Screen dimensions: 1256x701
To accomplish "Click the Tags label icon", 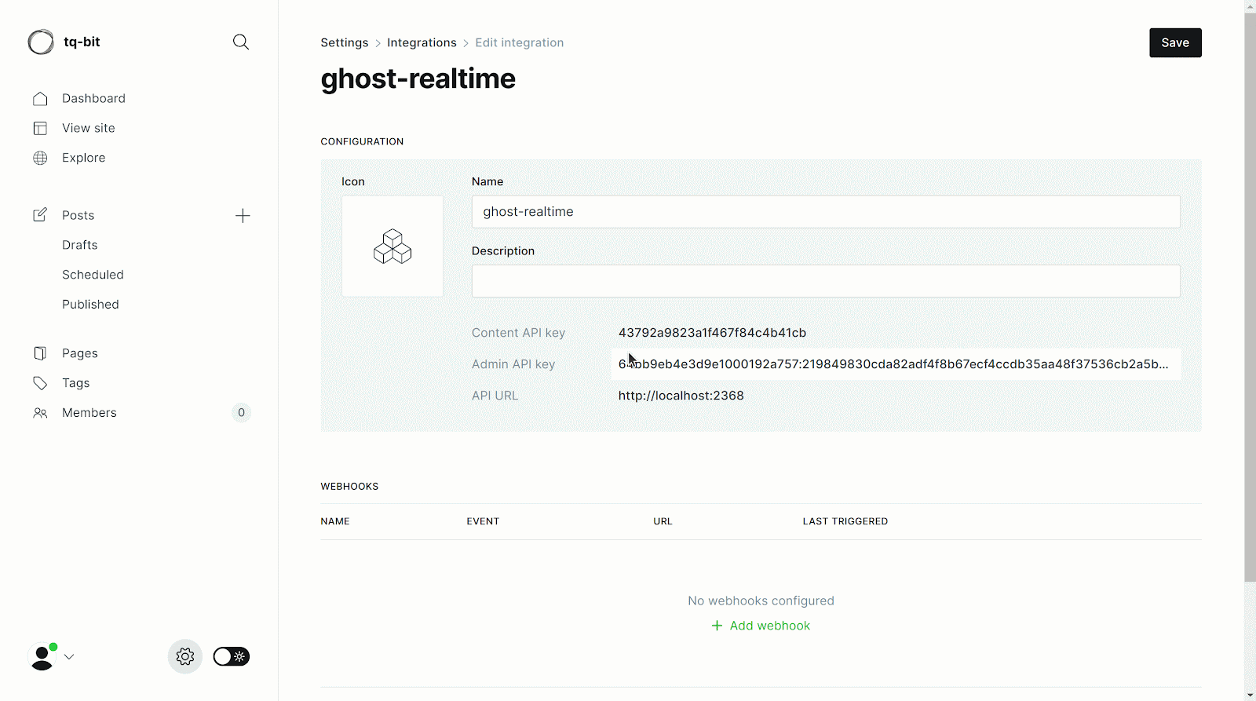I will tap(40, 383).
